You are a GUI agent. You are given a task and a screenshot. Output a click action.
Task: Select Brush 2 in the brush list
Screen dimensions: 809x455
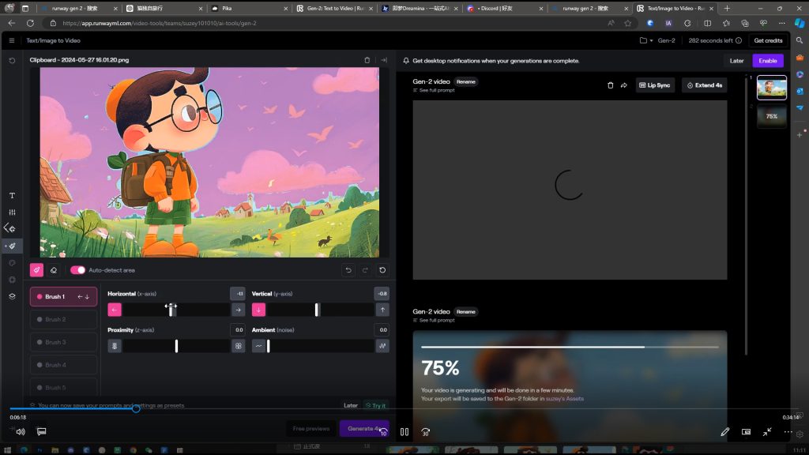(x=63, y=319)
